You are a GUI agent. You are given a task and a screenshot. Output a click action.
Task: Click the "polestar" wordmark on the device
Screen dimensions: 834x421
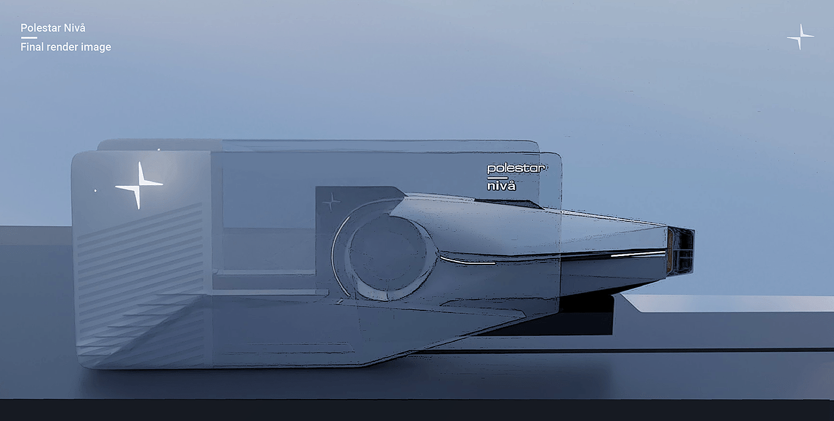(x=516, y=168)
